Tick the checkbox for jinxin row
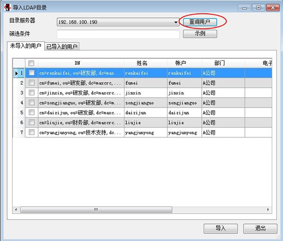The width and height of the screenshot is (283, 241). [32, 93]
